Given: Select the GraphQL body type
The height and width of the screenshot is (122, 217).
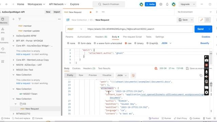Looking at the screenshot, I should [152, 43].
